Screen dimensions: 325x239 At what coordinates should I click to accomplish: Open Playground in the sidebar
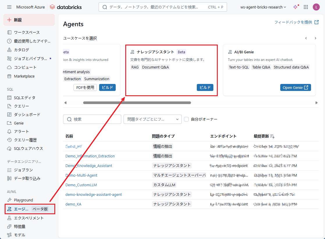[23, 200]
